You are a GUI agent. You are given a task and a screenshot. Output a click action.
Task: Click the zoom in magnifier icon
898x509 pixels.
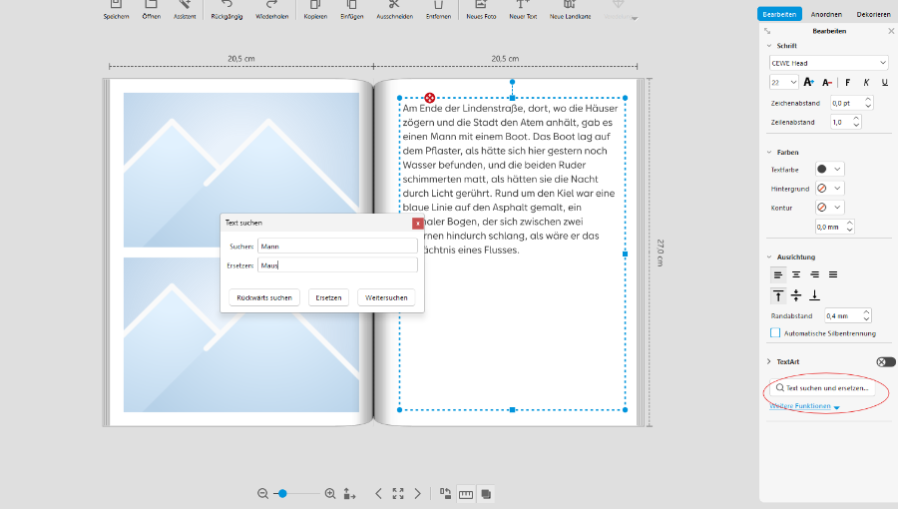[330, 493]
